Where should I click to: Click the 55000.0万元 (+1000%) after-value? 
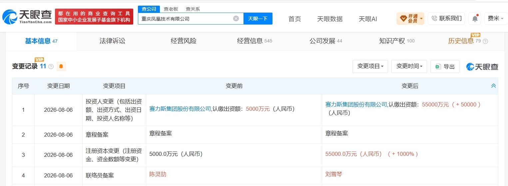(371, 154)
